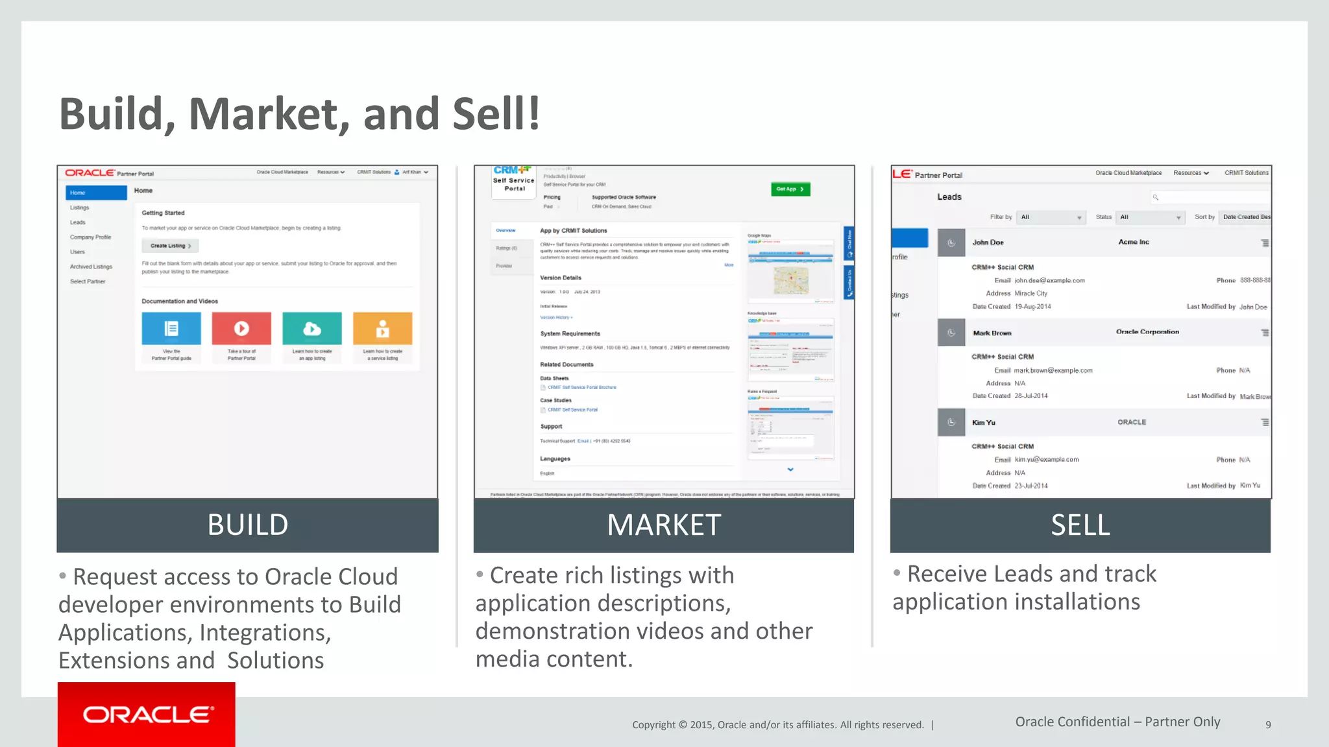Viewport: 1329px width, 747px height.
Task: Open CRMIT Self Service Portal case study link
Action: pyautogui.click(x=573, y=410)
